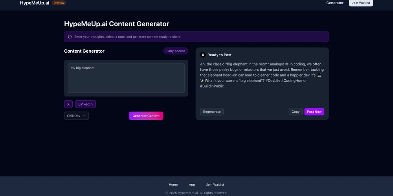
Task: Click the Preview badge next to logo
Action: (59, 3)
